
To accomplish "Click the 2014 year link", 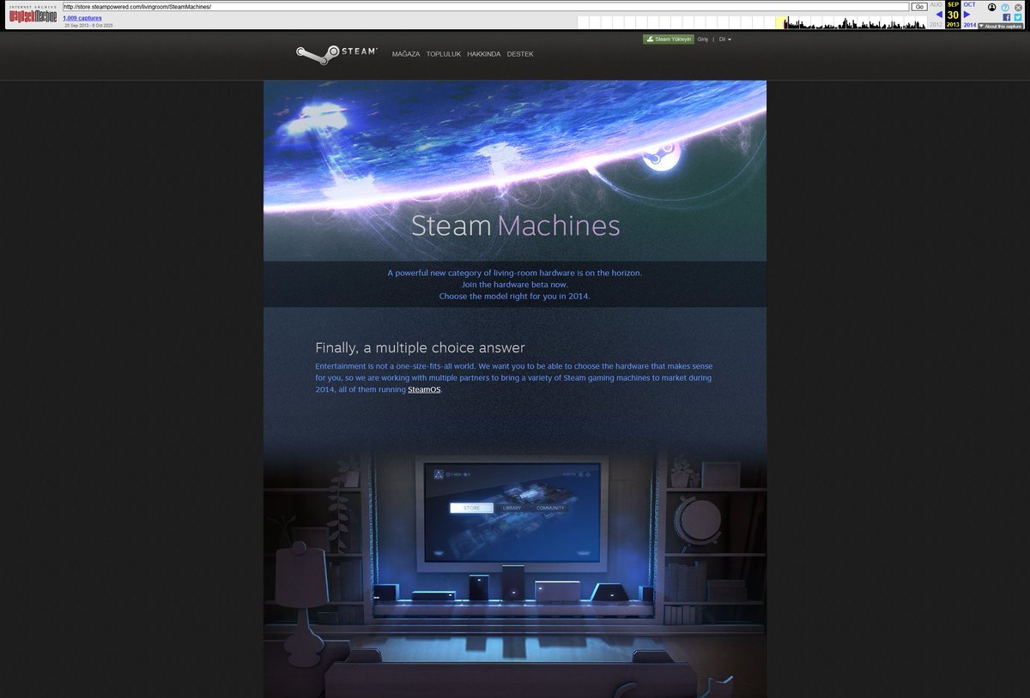I will [970, 25].
